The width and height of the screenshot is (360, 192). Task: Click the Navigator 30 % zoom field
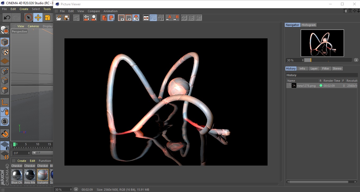point(295,60)
